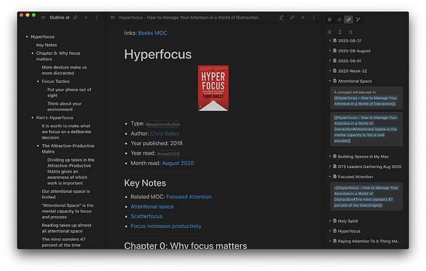Switch to the outline list tab in right sidebar
426x271 pixels.
[x=339, y=20]
